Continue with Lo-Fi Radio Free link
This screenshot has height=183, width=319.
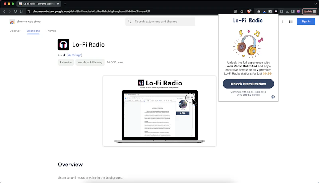click(248, 92)
